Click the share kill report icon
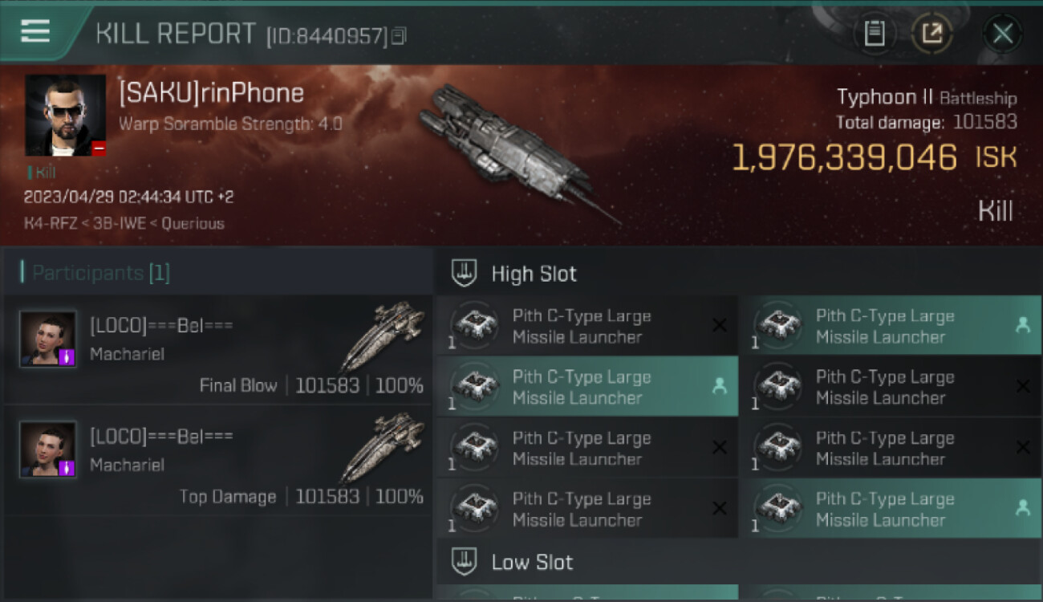The image size is (1043, 602). (931, 34)
